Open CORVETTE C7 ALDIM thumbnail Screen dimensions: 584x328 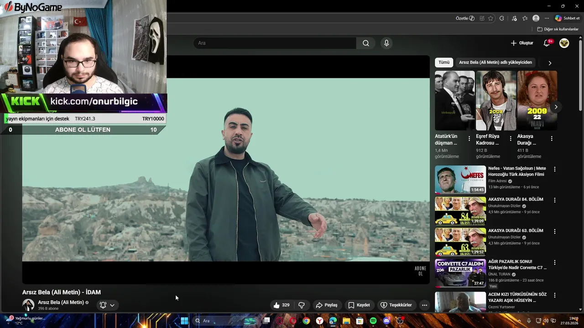(460, 273)
